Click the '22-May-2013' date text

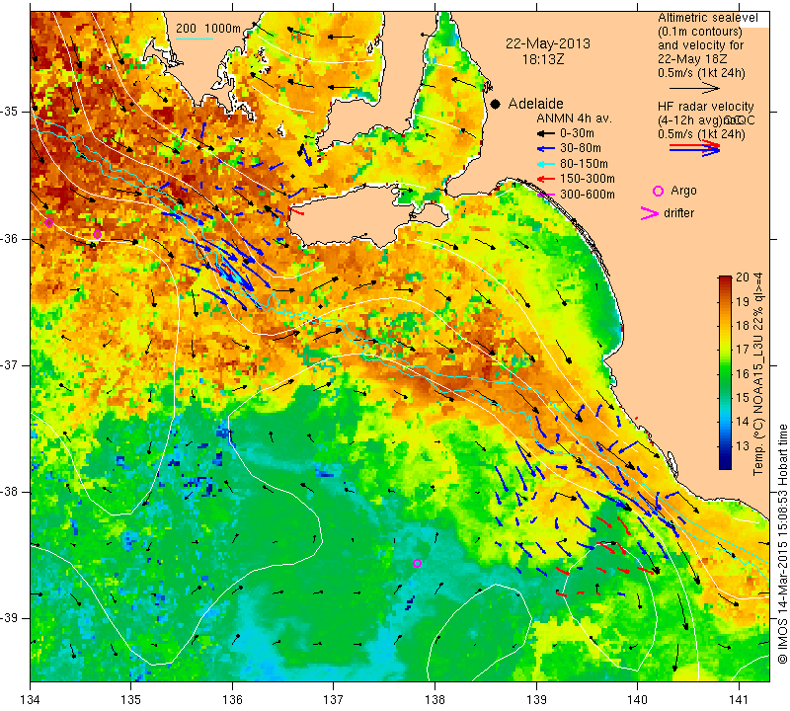point(548,43)
